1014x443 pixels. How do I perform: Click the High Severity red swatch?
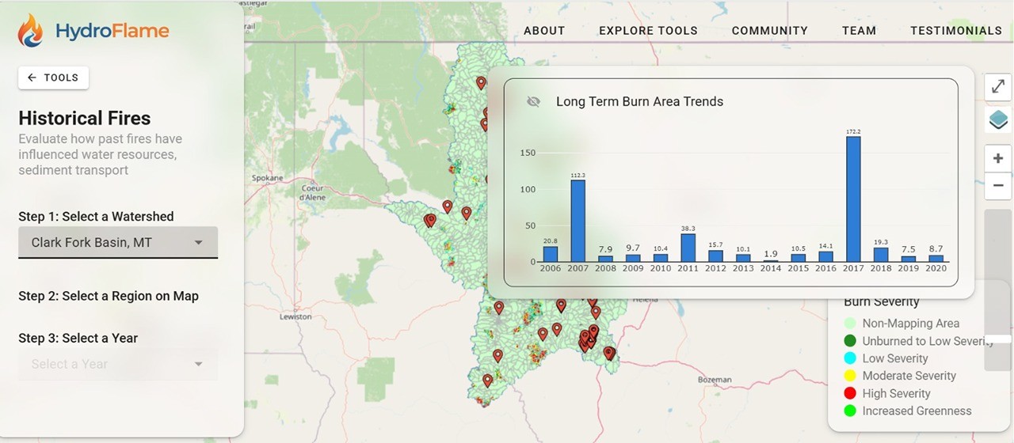click(x=850, y=393)
